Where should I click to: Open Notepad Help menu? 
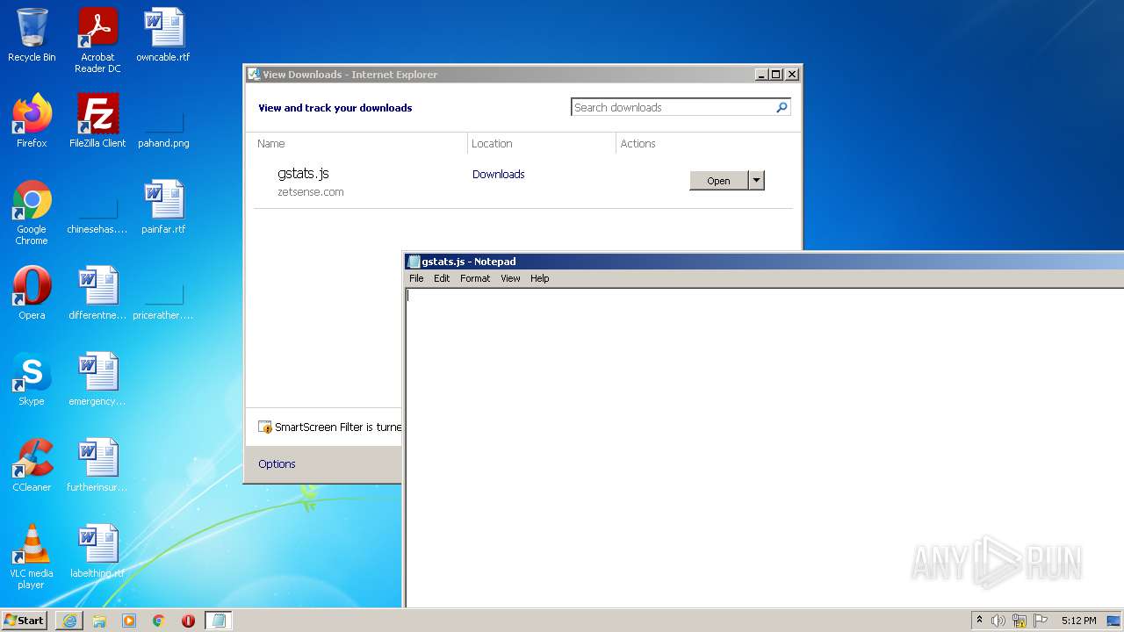[x=539, y=278]
